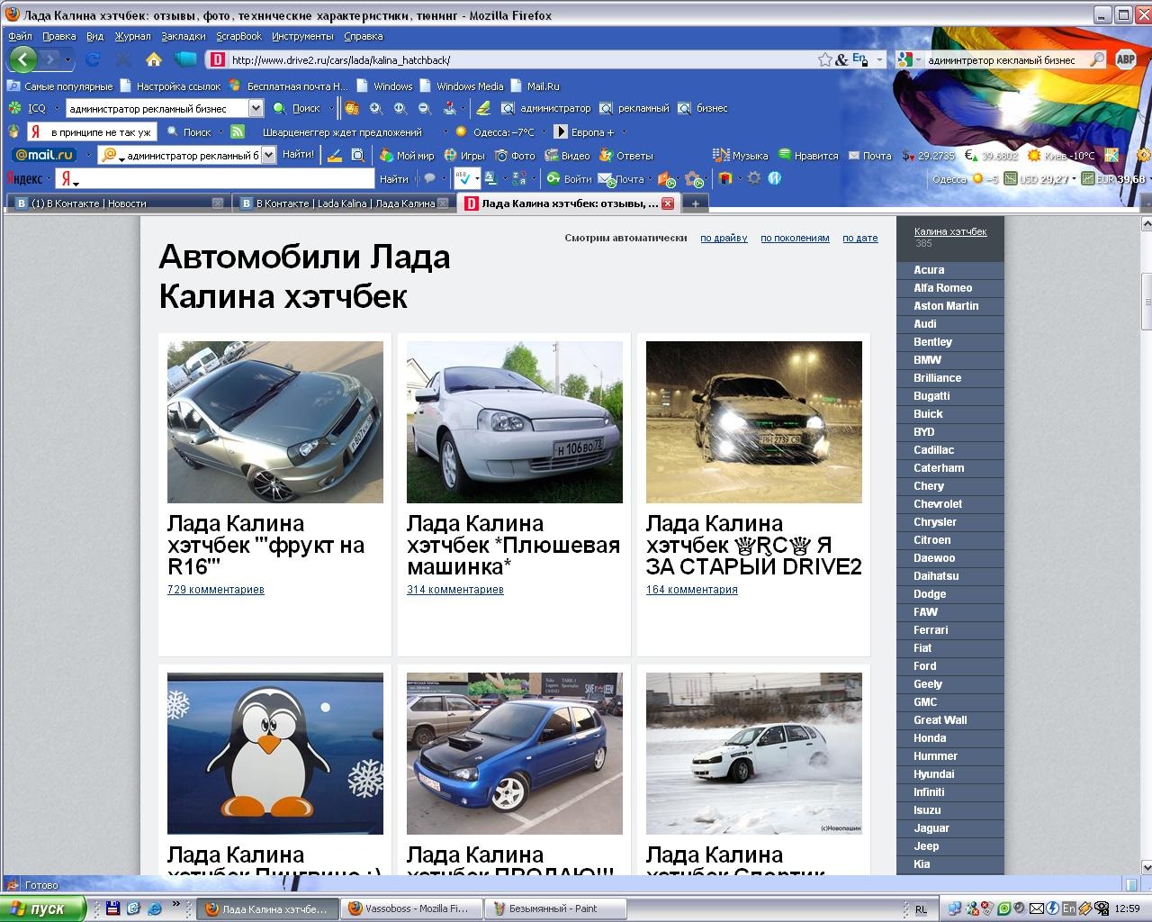Viewport: 1152px width, 922px height.
Task: Open the penguin car photo thumbnail
Action: pos(275,754)
